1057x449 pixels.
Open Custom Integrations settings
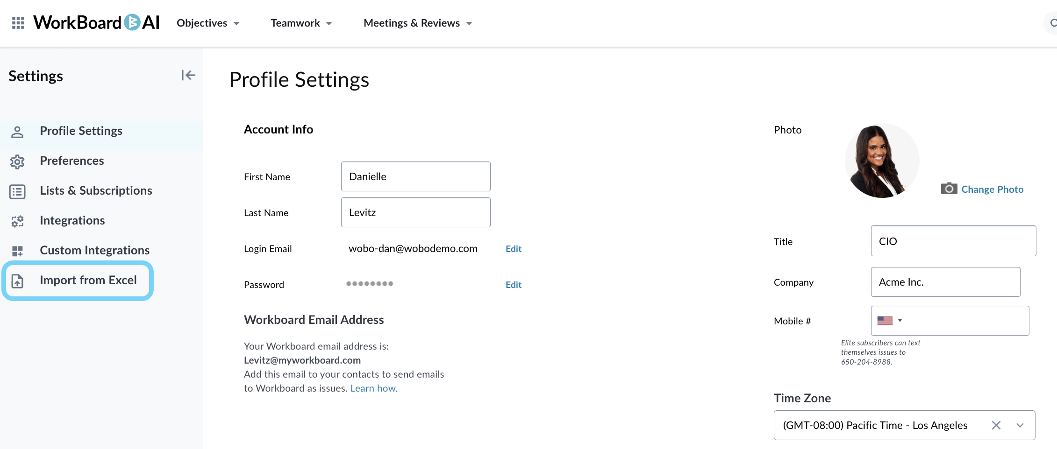coord(95,250)
